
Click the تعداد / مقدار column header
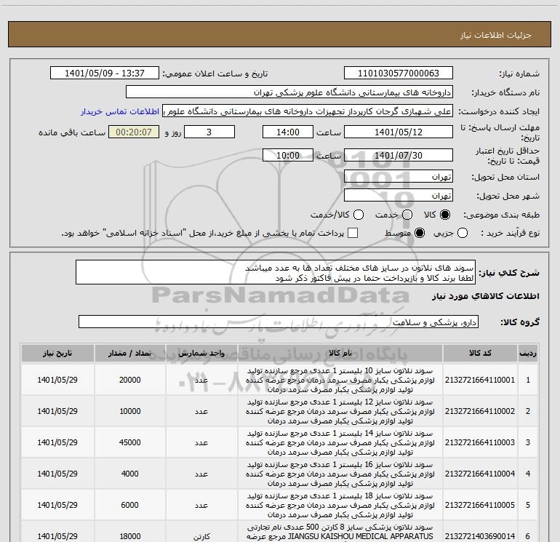pos(129,354)
